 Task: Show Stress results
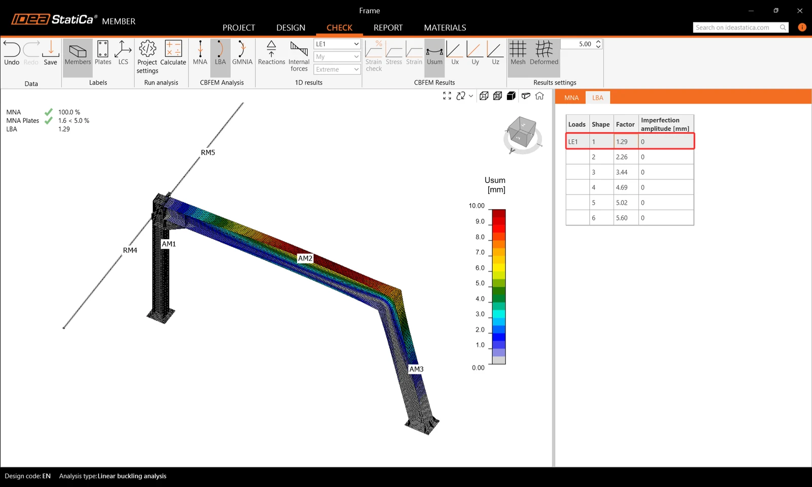tap(394, 53)
